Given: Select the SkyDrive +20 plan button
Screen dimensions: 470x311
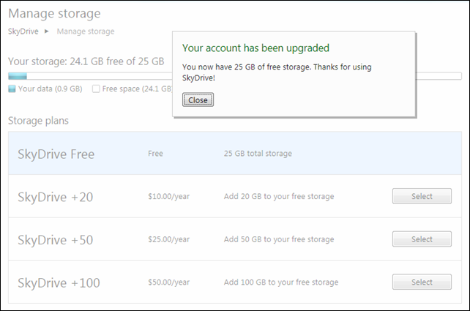Looking at the screenshot, I should point(422,196).
